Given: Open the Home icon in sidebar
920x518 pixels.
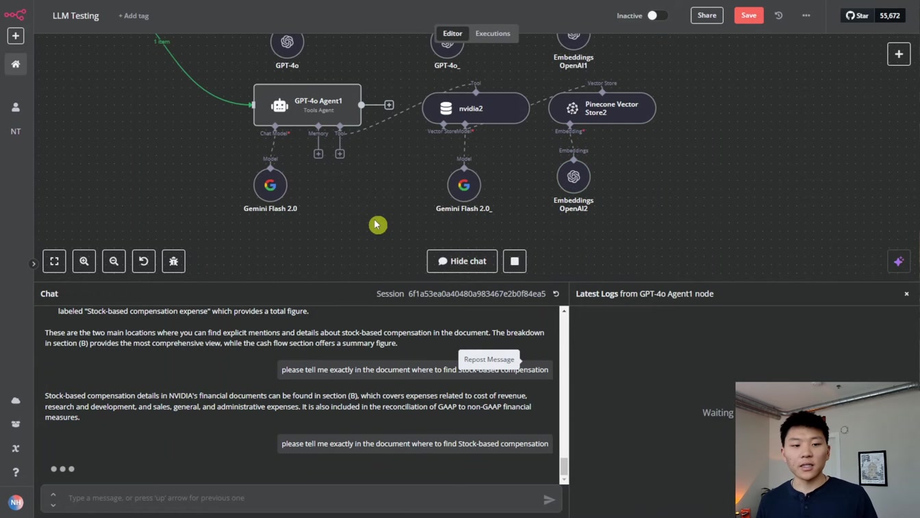Looking at the screenshot, I should [x=16, y=64].
